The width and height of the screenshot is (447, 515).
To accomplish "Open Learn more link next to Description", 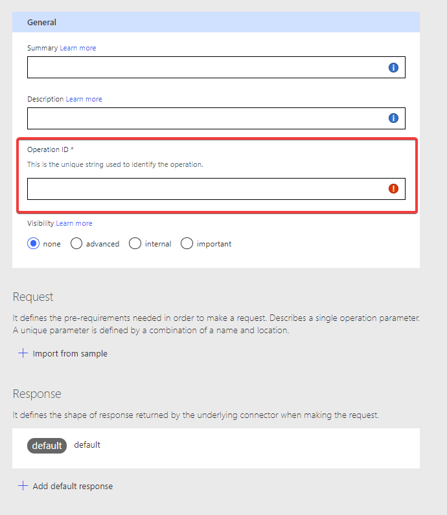I will click(x=84, y=99).
